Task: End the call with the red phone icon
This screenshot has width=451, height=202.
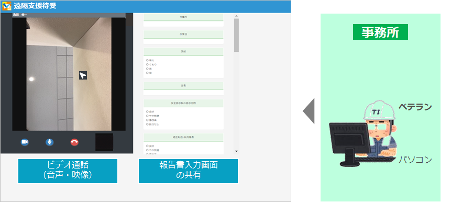Action: pyautogui.click(x=74, y=142)
